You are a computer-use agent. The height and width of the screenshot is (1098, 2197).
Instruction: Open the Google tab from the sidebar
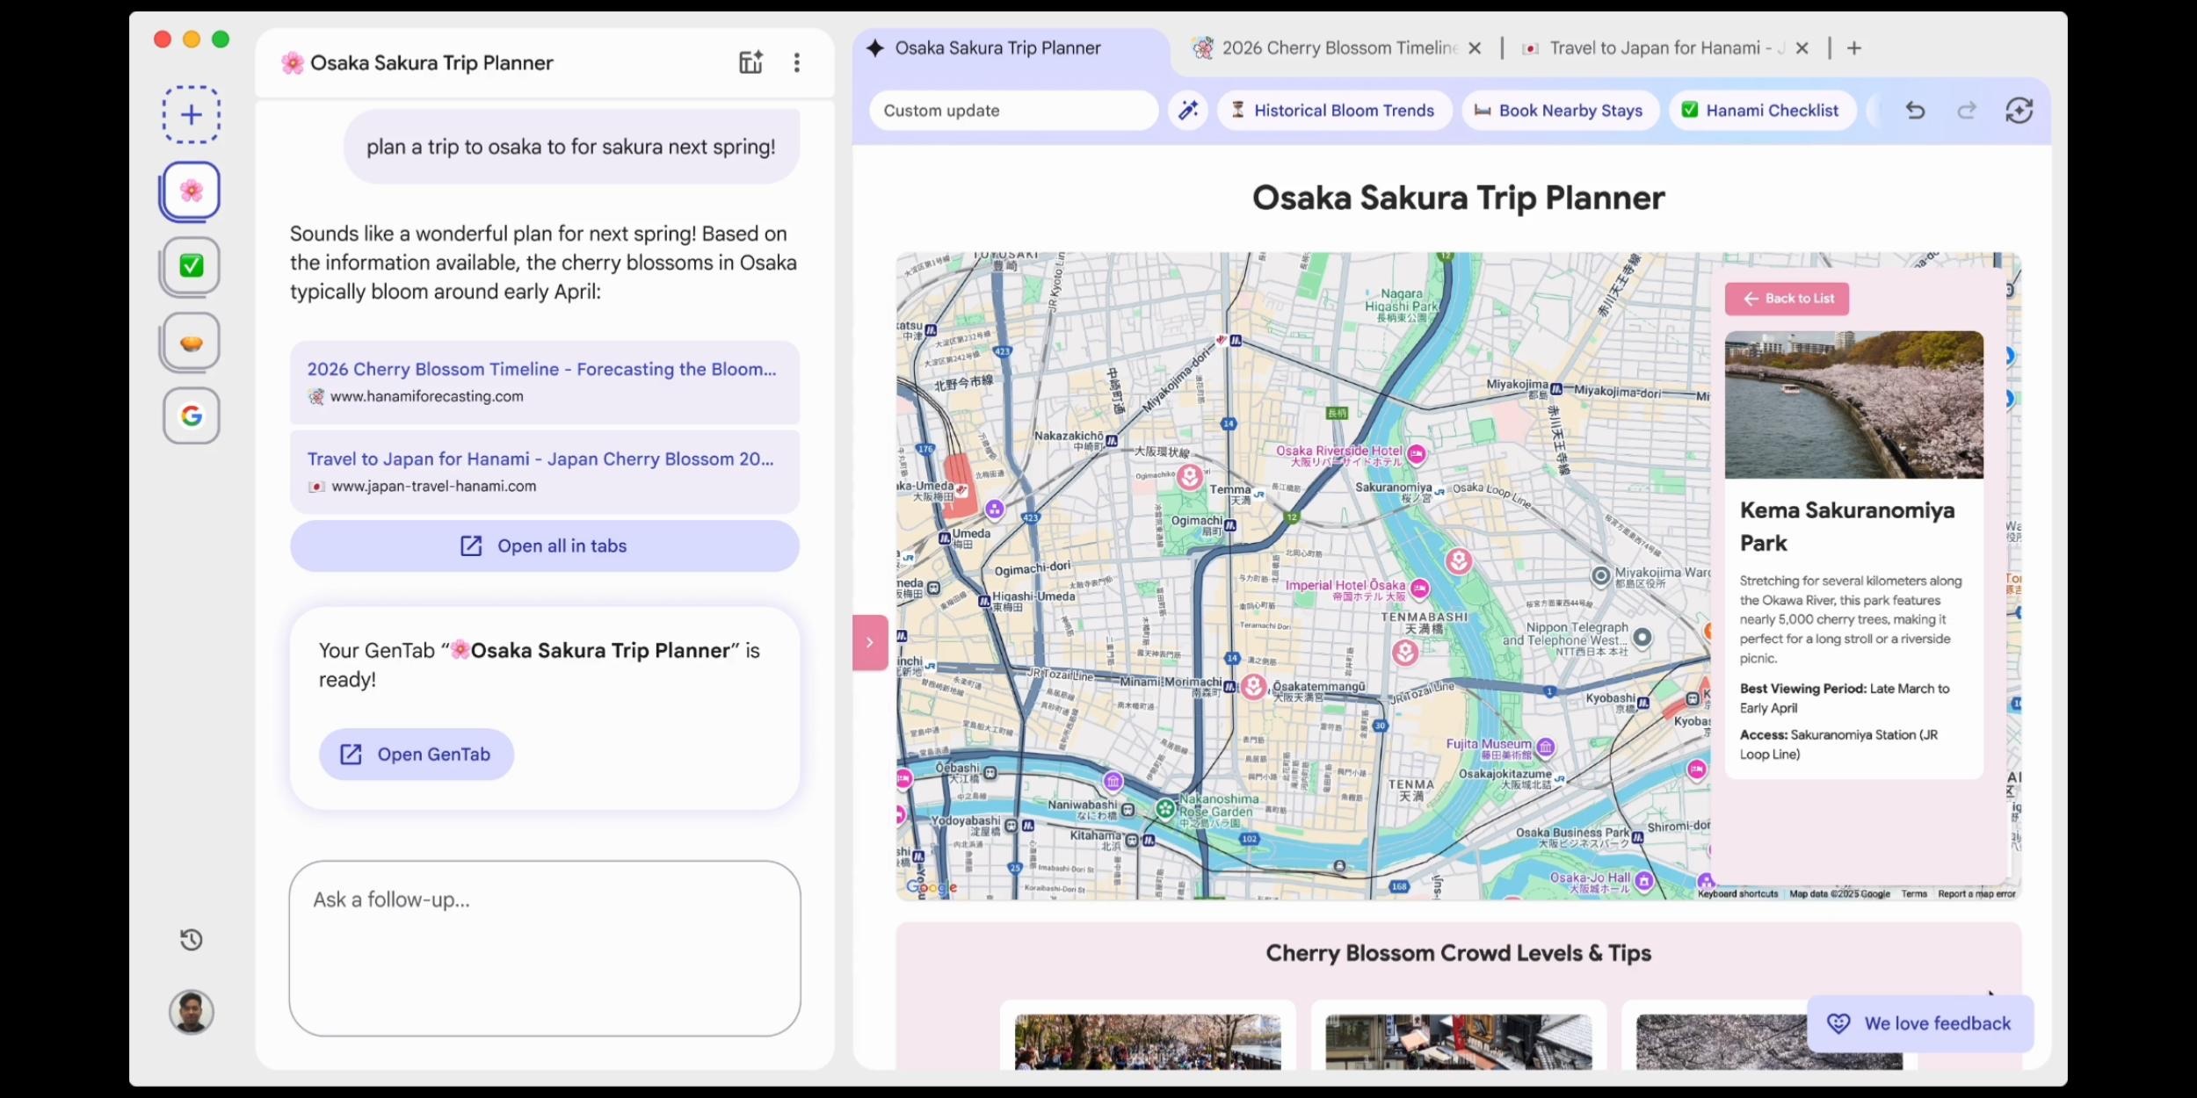tap(190, 415)
